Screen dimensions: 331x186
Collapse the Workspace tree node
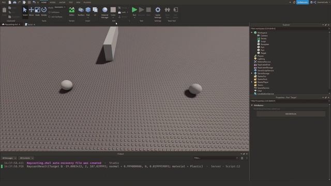252,33
